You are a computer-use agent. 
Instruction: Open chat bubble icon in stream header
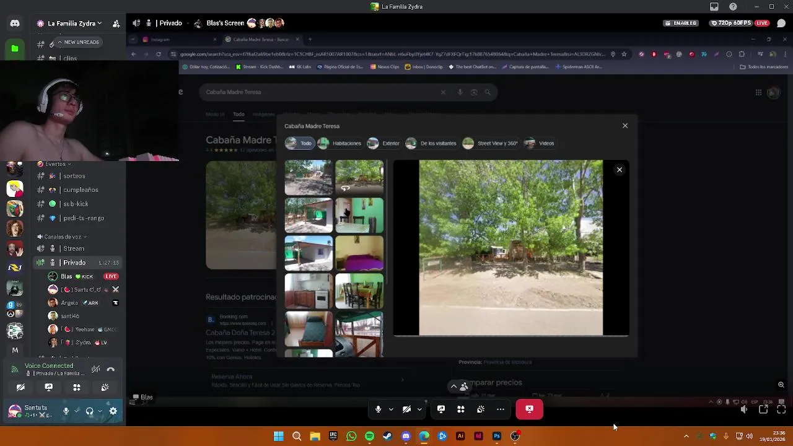click(x=781, y=24)
